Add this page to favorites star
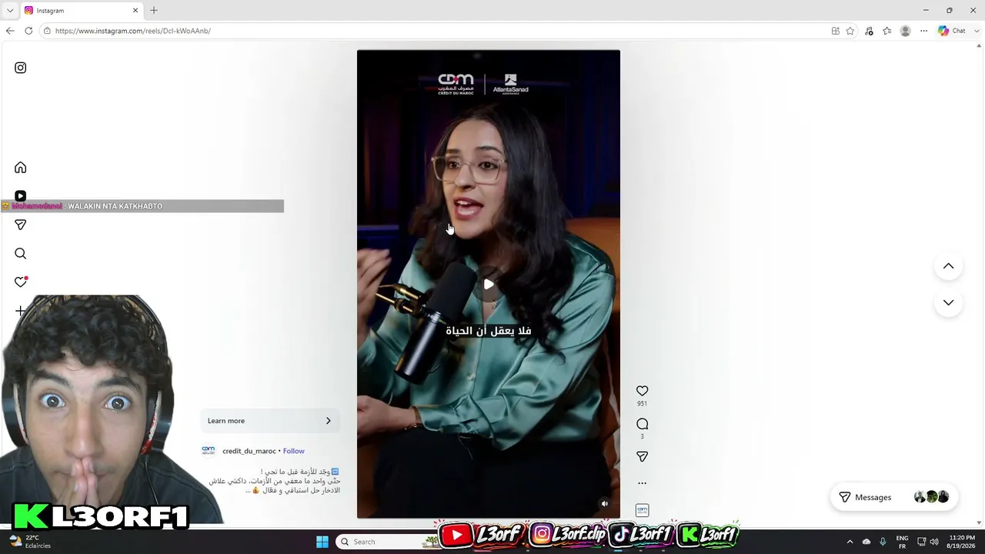Image resolution: width=985 pixels, height=554 pixels. [850, 31]
